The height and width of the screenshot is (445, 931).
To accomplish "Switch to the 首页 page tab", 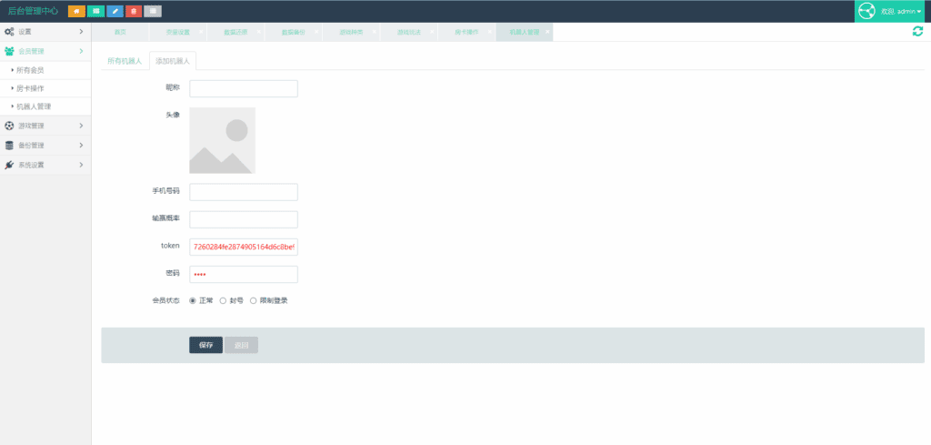I will (120, 32).
